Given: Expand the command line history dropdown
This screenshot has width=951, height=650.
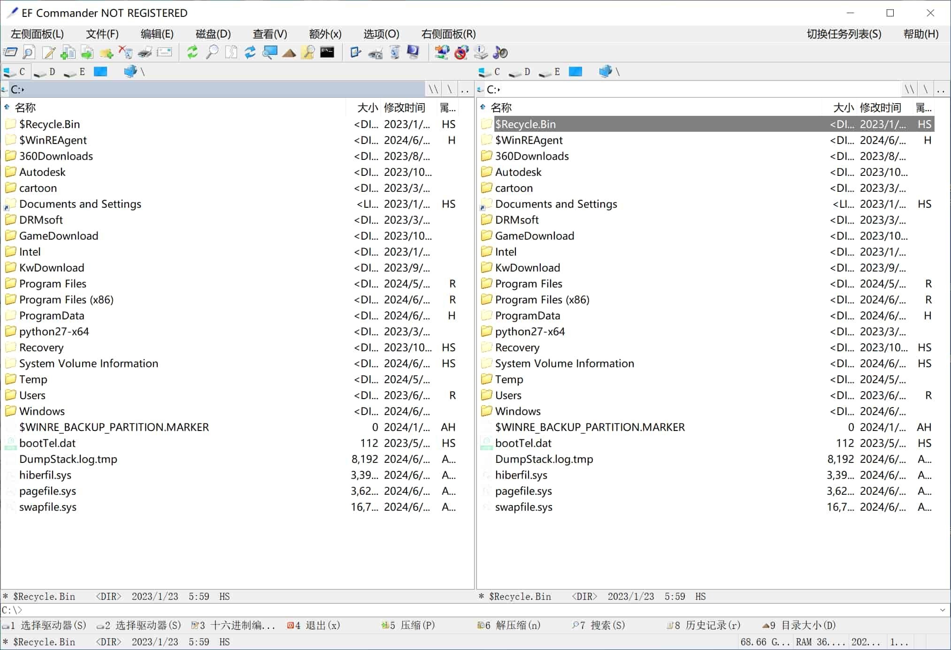Looking at the screenshot, I should [x=943, y=610].
